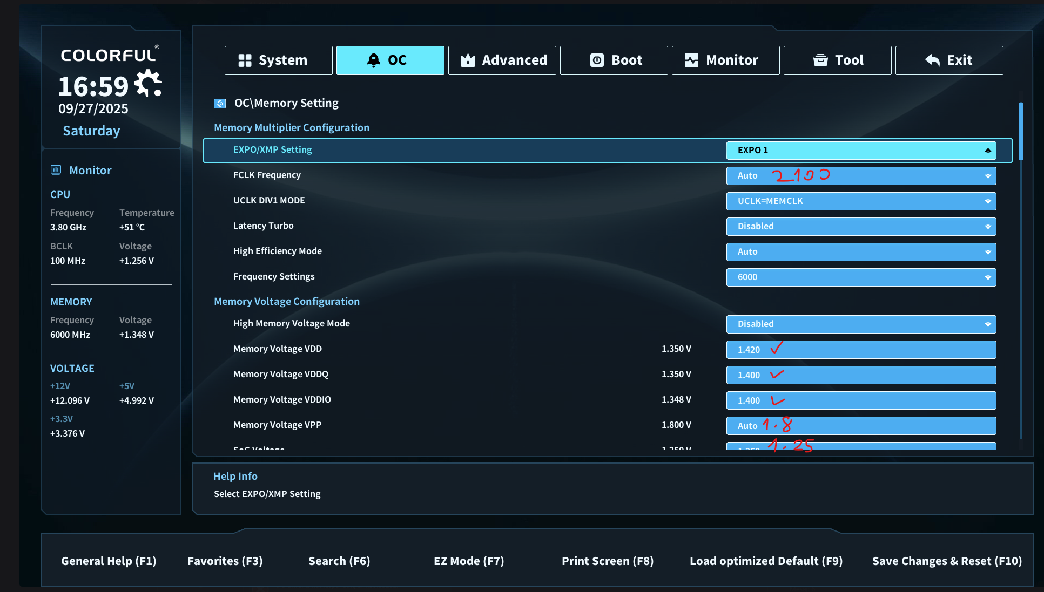Click the Memory Voltage VDDIO input field

click(x=861, y=400)
